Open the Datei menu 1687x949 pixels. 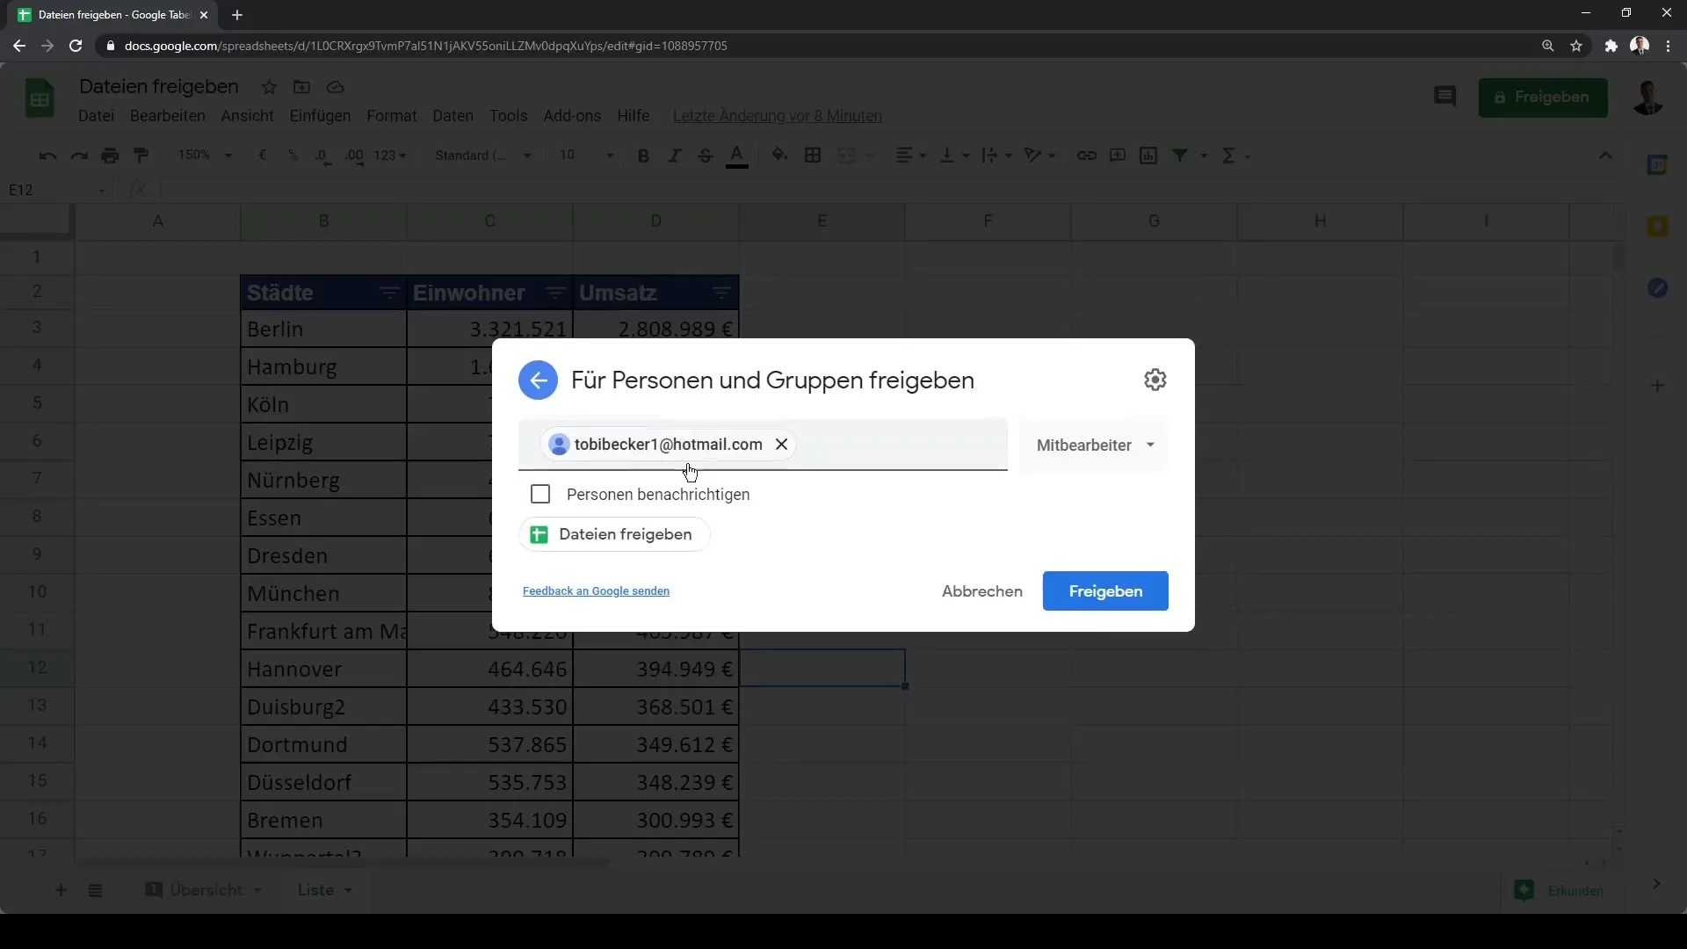[x=96, y=115]
